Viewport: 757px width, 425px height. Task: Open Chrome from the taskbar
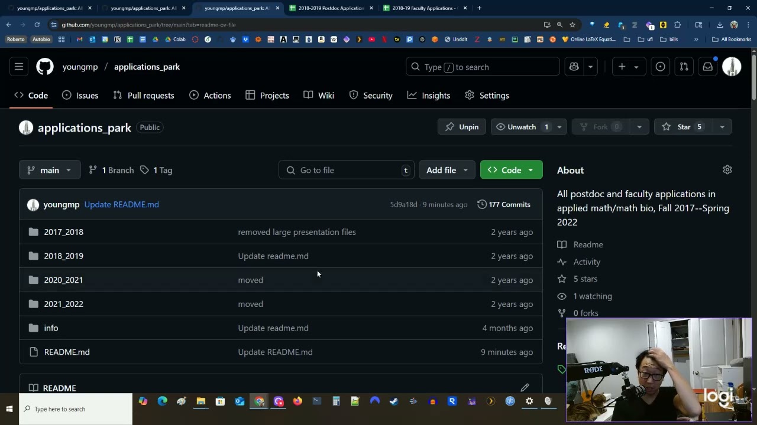(x=259, y=401)
